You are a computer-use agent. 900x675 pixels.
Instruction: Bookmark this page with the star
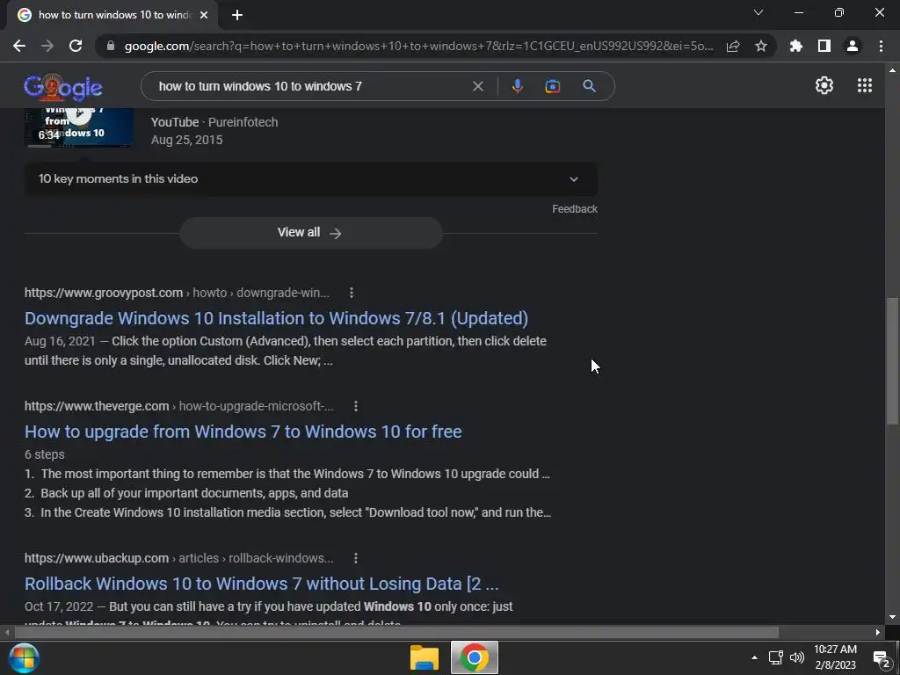coord(761,46)
